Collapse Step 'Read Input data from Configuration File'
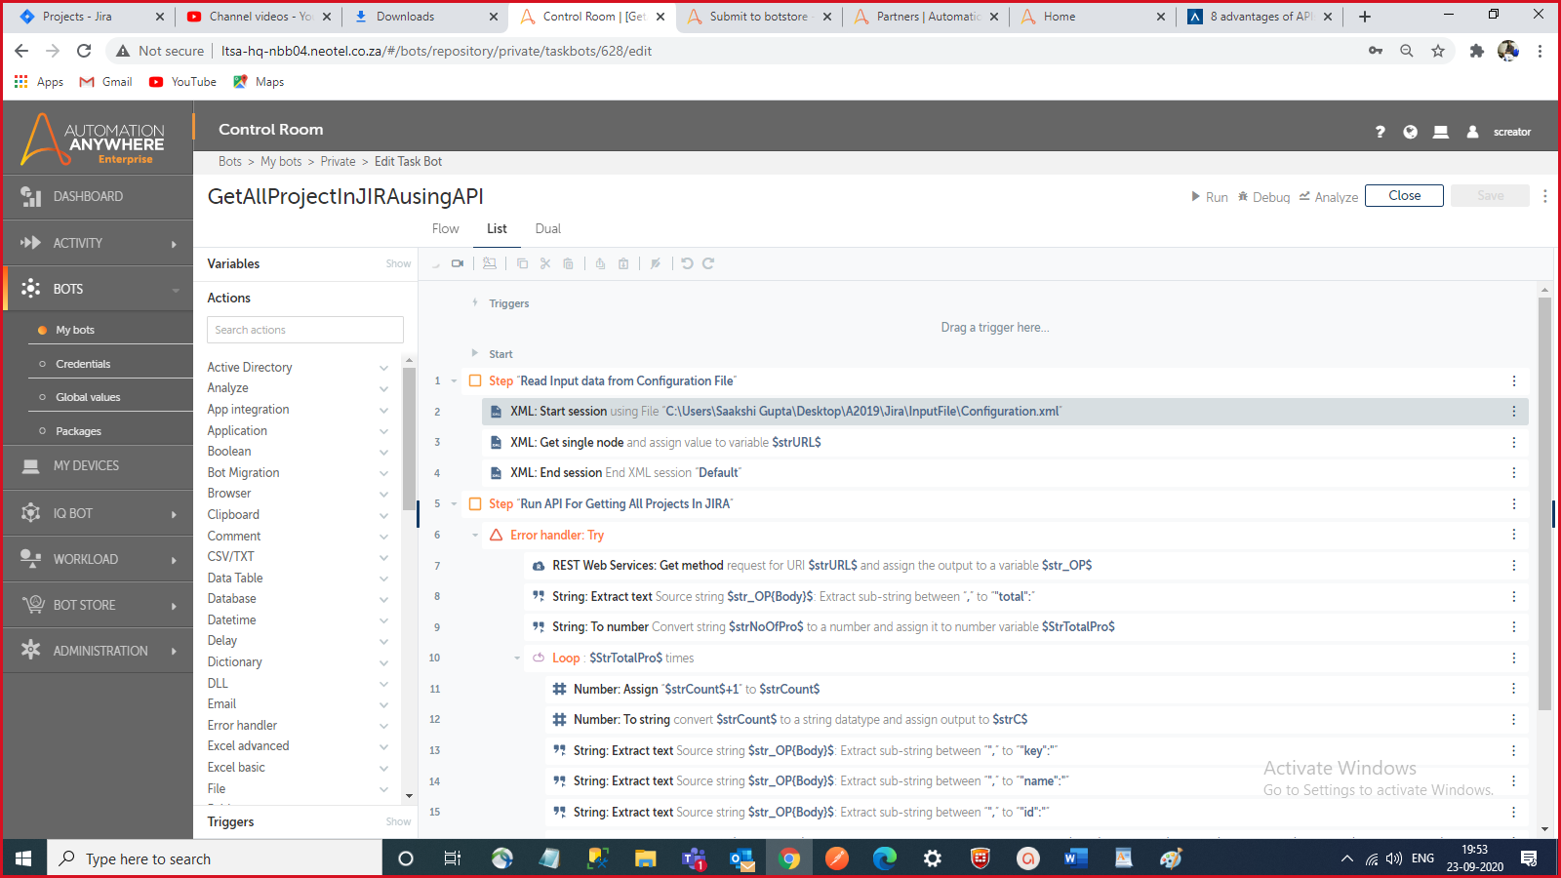The height and width of the screenshot is (878, 1561). coord(454,381)
